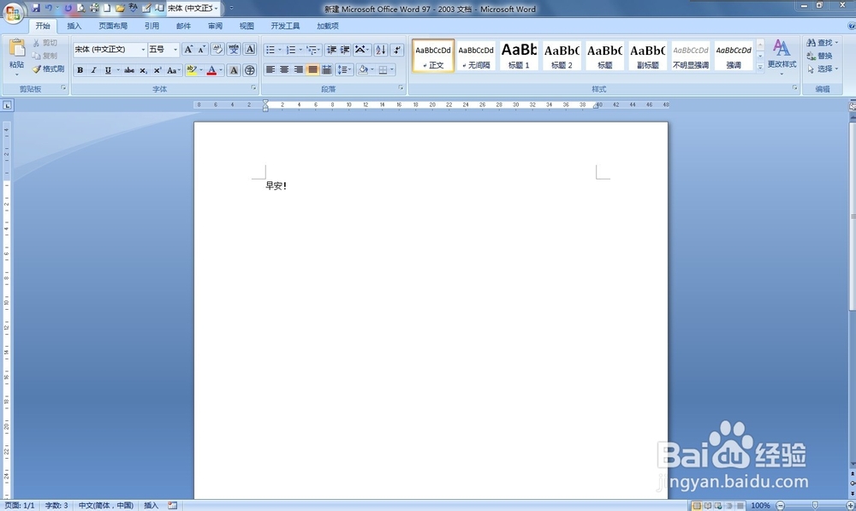Align text left

(270, 69)
